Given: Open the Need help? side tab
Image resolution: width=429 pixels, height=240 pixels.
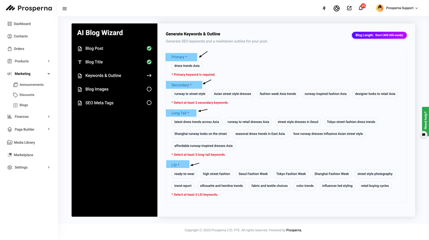Looking at the screenshot, I should coord(425,120).
